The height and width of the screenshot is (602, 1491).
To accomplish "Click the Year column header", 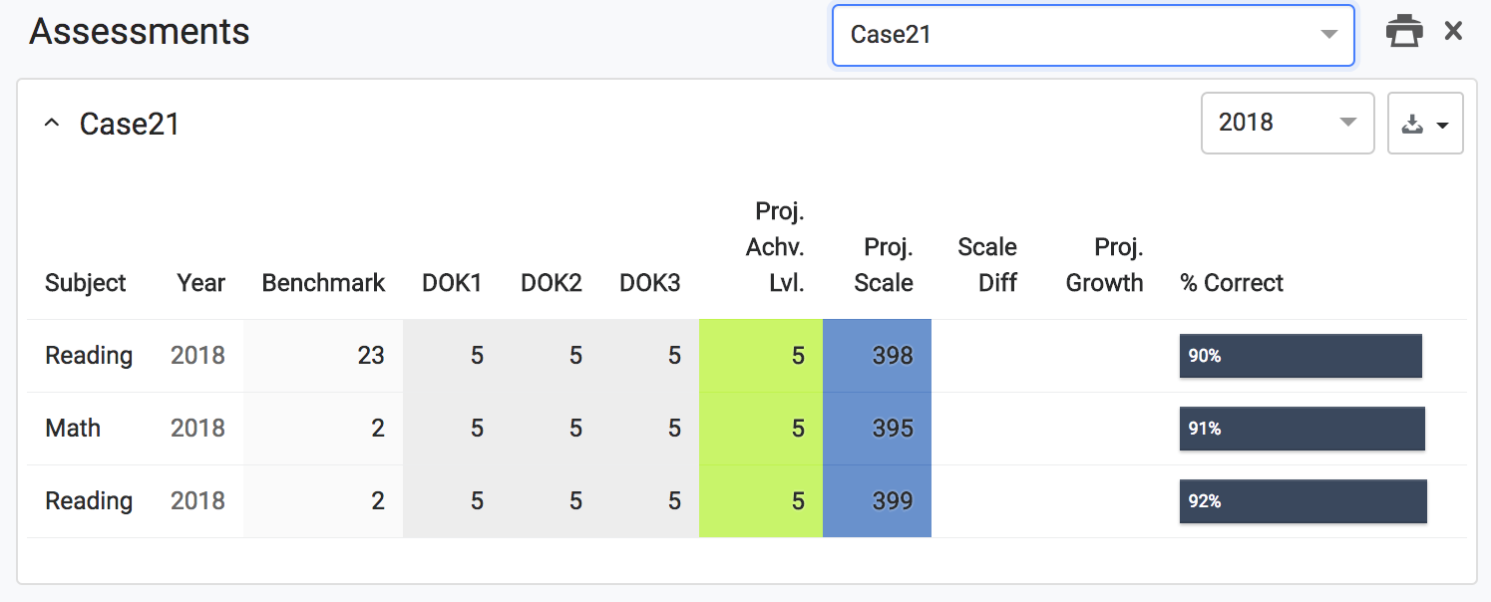I will click(x=201, y=283).
